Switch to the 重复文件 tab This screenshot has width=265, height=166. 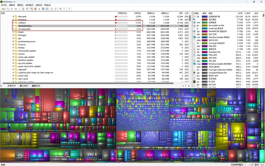pyautogui.click(x=36, y=86)
